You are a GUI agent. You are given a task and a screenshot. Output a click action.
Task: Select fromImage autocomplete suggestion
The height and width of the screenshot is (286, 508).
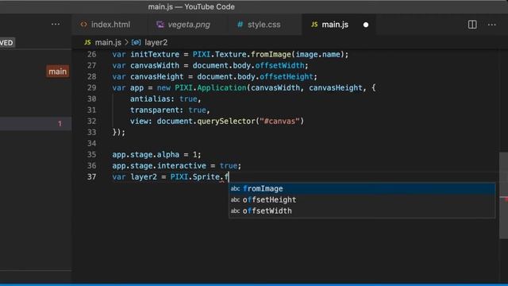pyautogui.click(x=362, y=188)
